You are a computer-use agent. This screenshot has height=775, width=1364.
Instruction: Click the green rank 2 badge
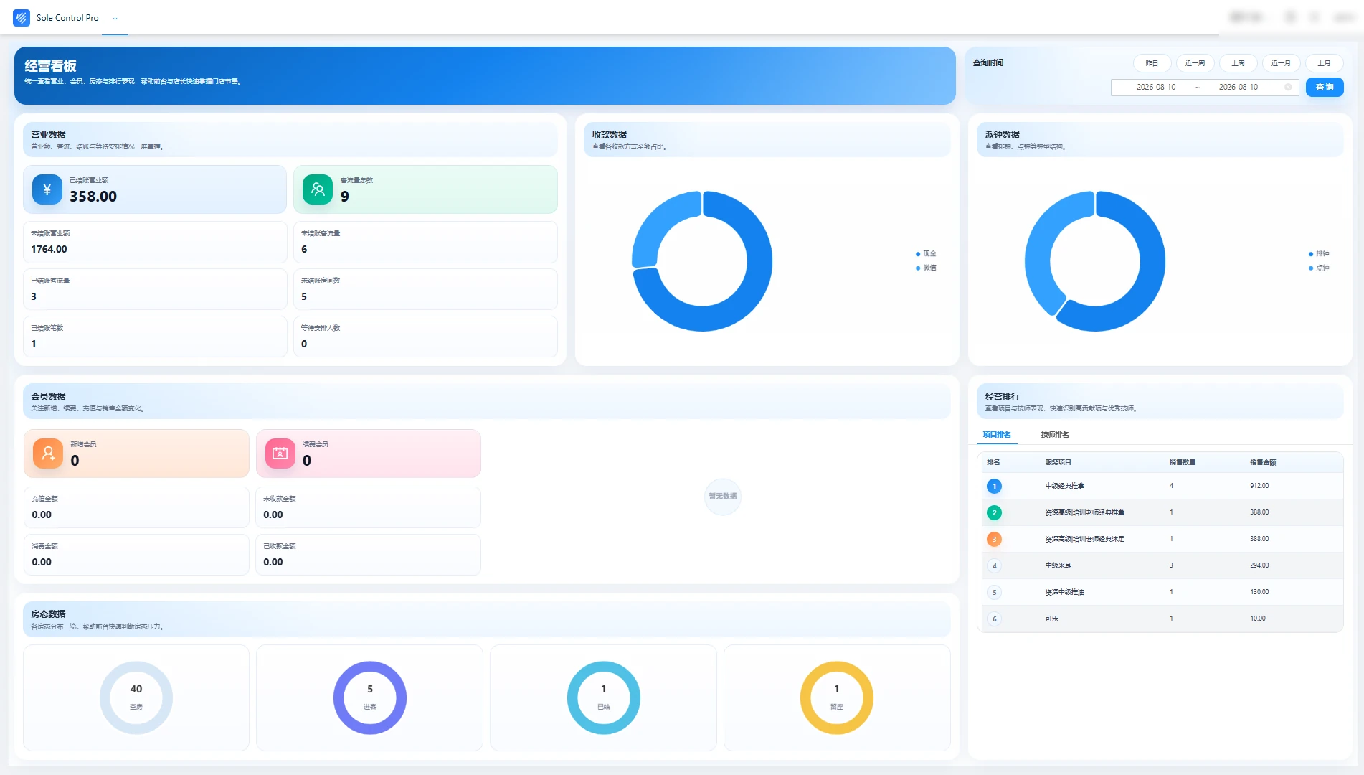click(994, 513)
